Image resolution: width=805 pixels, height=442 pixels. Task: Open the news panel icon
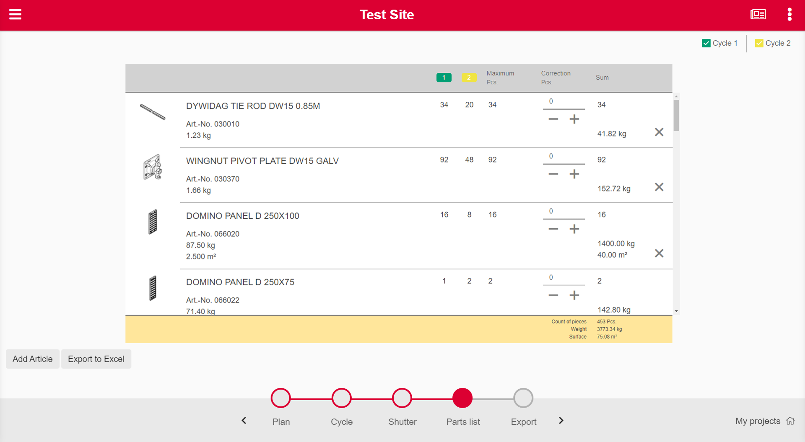[758, 15]
